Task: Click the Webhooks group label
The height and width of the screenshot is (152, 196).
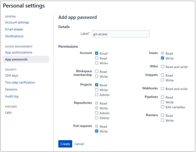Action: 150,88
